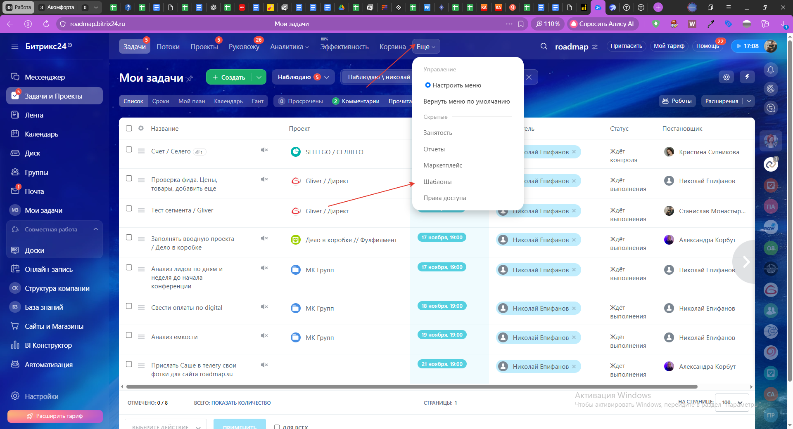Switch to the Гант view tab
This screenshot has width=793, height=429.
[258, 101]
